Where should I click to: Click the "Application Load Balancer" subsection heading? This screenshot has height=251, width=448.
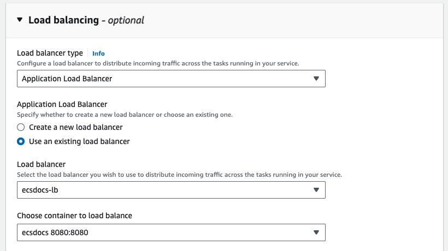(x=62, y=104)
